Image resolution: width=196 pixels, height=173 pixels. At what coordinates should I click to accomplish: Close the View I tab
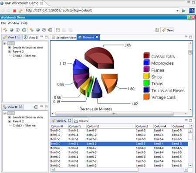(19, 37)
